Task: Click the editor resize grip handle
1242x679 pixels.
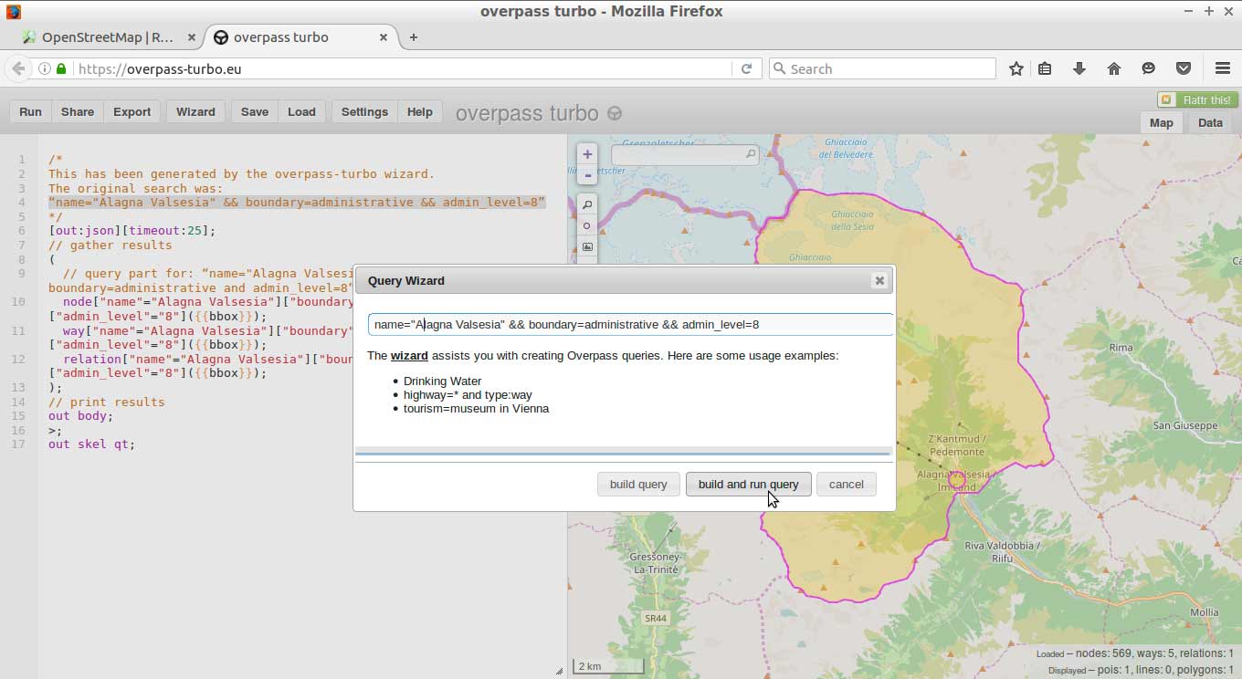Action: 559,671
